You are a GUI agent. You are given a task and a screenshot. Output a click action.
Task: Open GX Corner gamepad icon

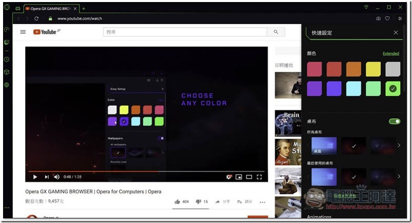pyautogui.click(x=17, y=8)
